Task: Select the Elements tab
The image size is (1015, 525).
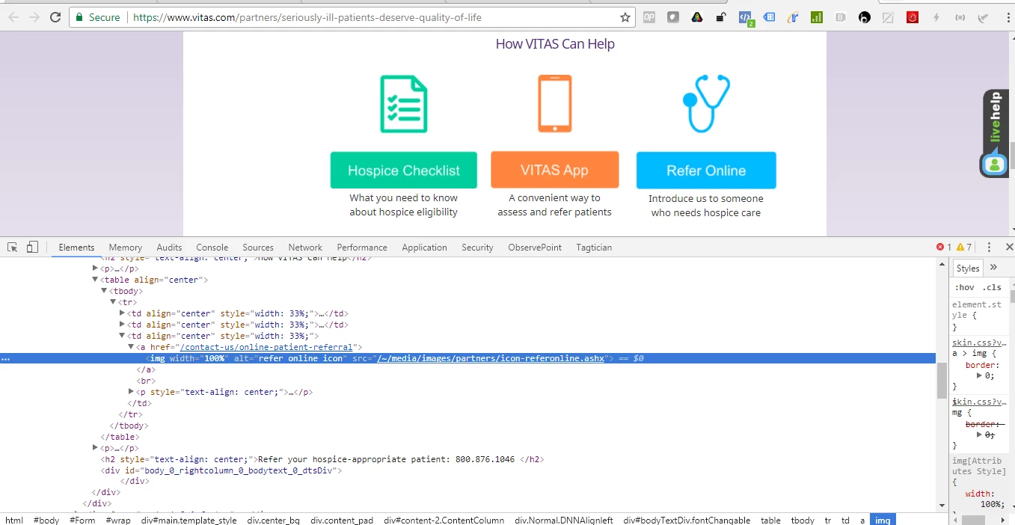Action: (76, 248)
